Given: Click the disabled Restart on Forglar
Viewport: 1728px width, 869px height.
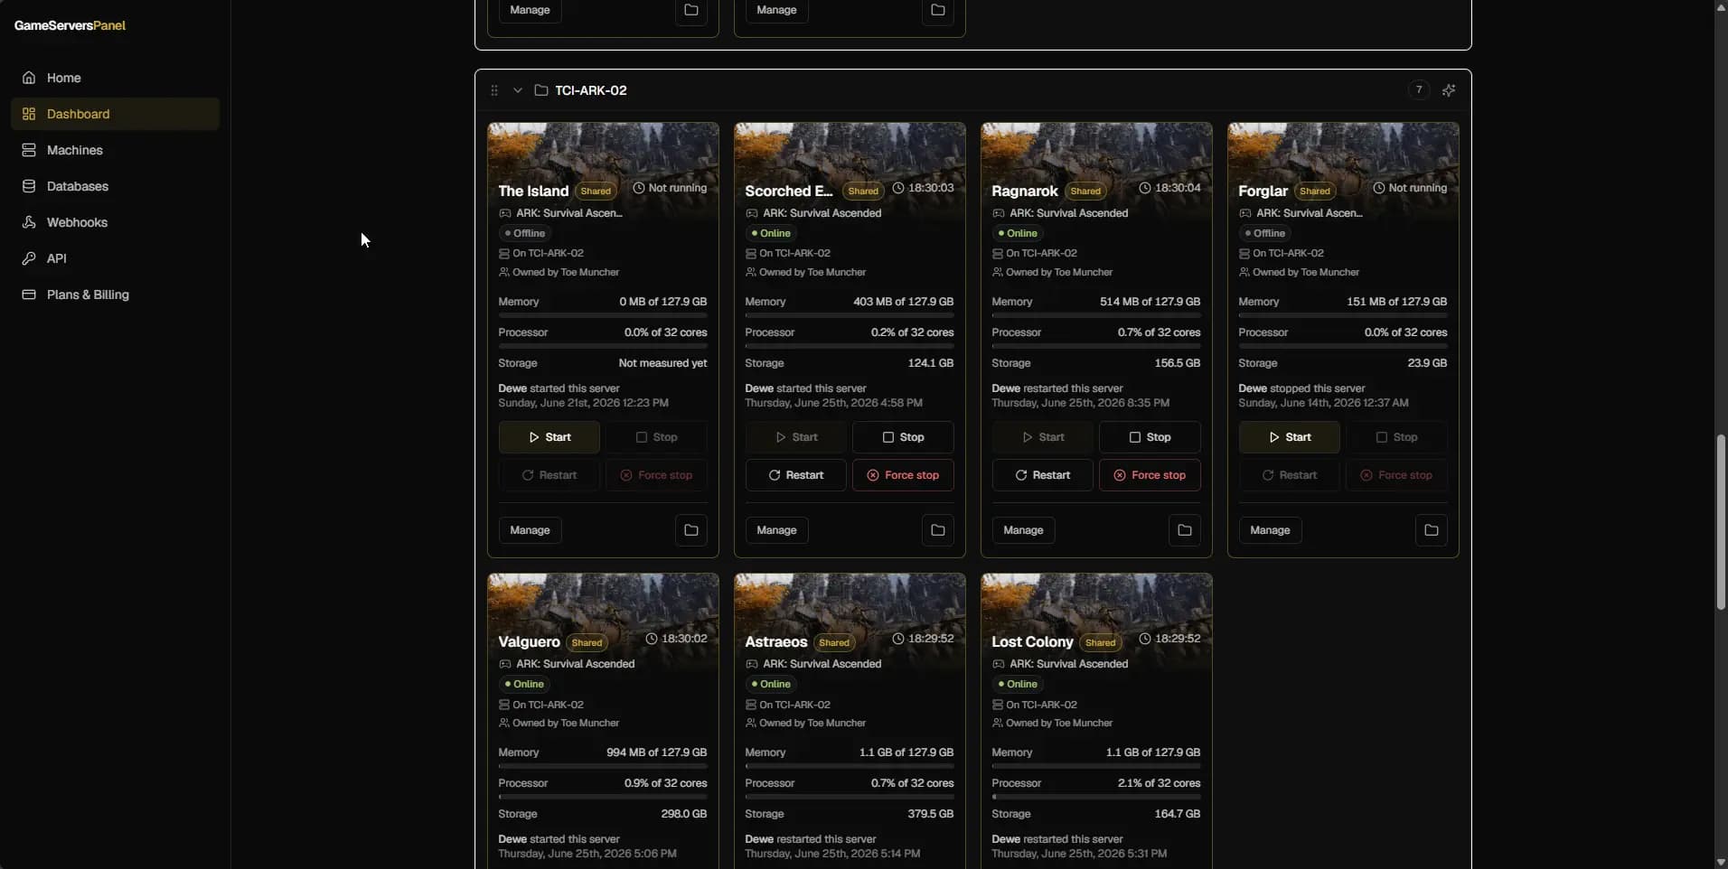Looking at the screenshot, I should pyautogui.click(x=1289, y=475).
